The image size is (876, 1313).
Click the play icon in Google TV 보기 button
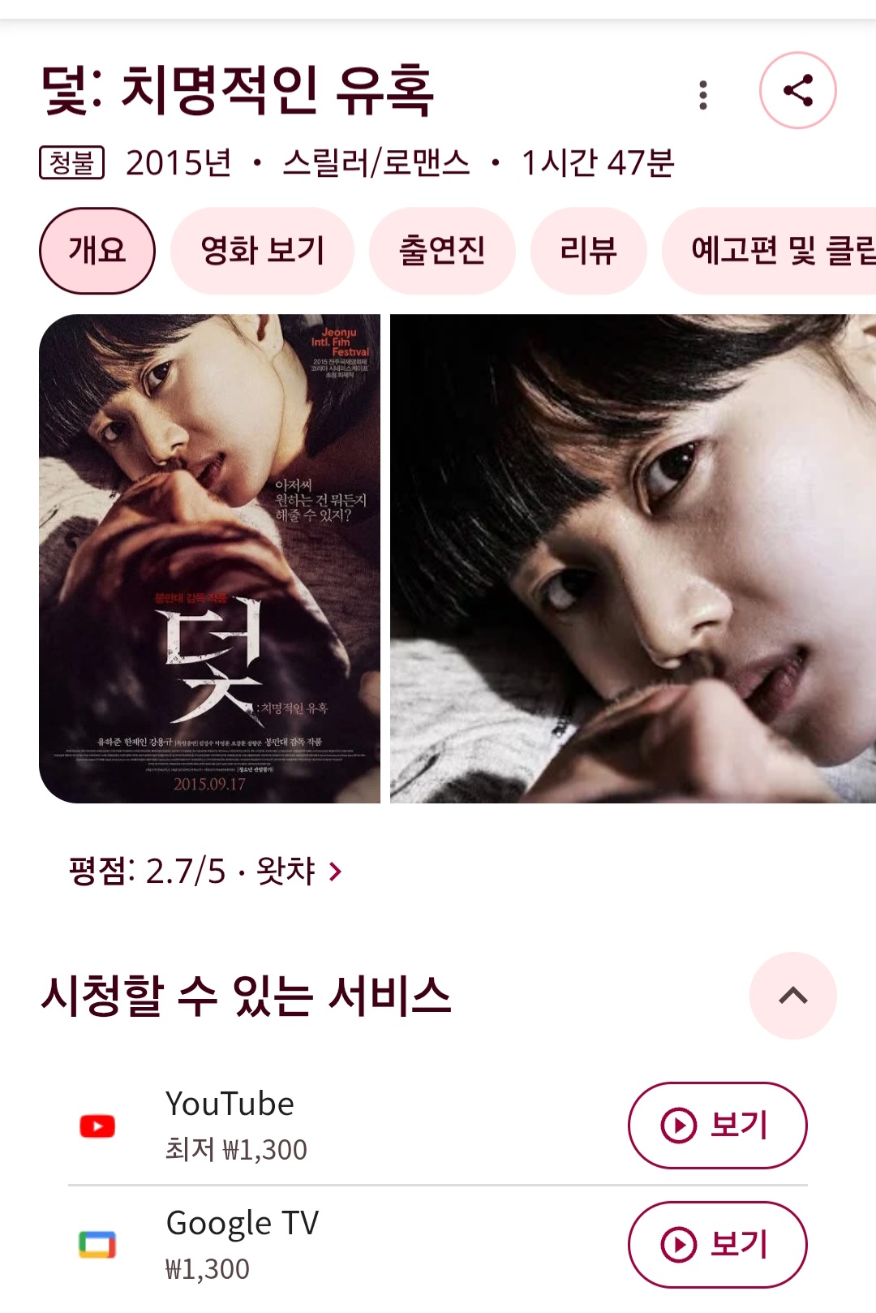coord(679,1245)
